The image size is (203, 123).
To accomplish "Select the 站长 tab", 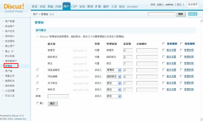I will pyautogui.click(x=122, y=6).
